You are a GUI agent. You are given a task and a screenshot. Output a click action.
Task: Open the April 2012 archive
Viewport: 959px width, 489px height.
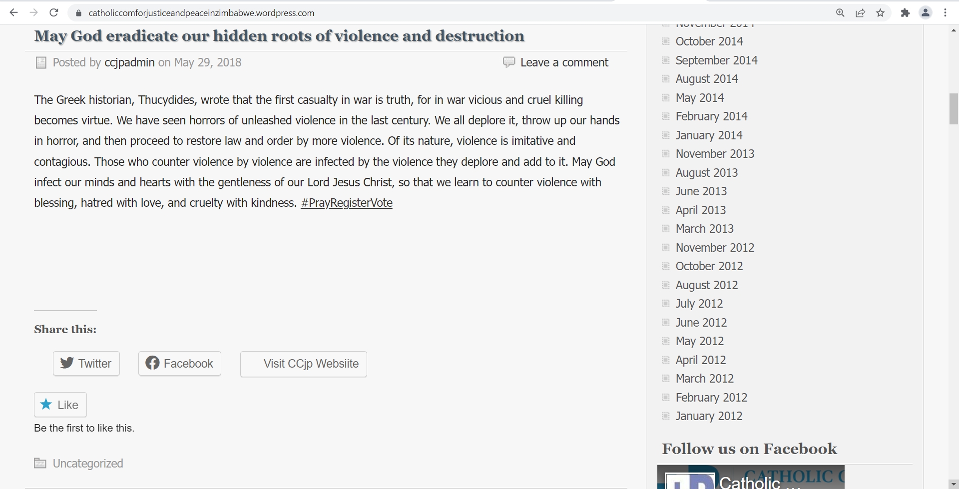pyautogui.click(x=701, y=360)
